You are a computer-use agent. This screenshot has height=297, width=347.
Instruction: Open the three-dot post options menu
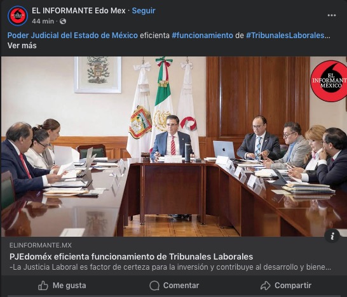(332, 15)
